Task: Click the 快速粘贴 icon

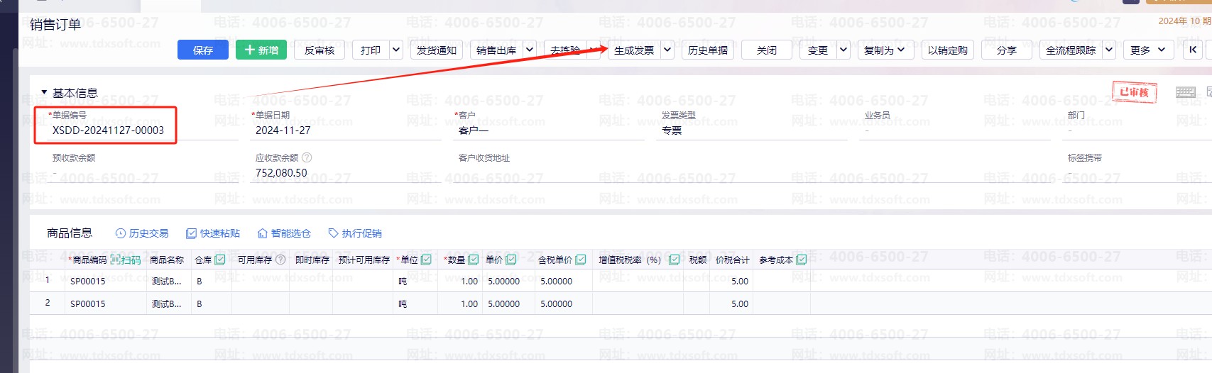Action: [x=191, y=233]
